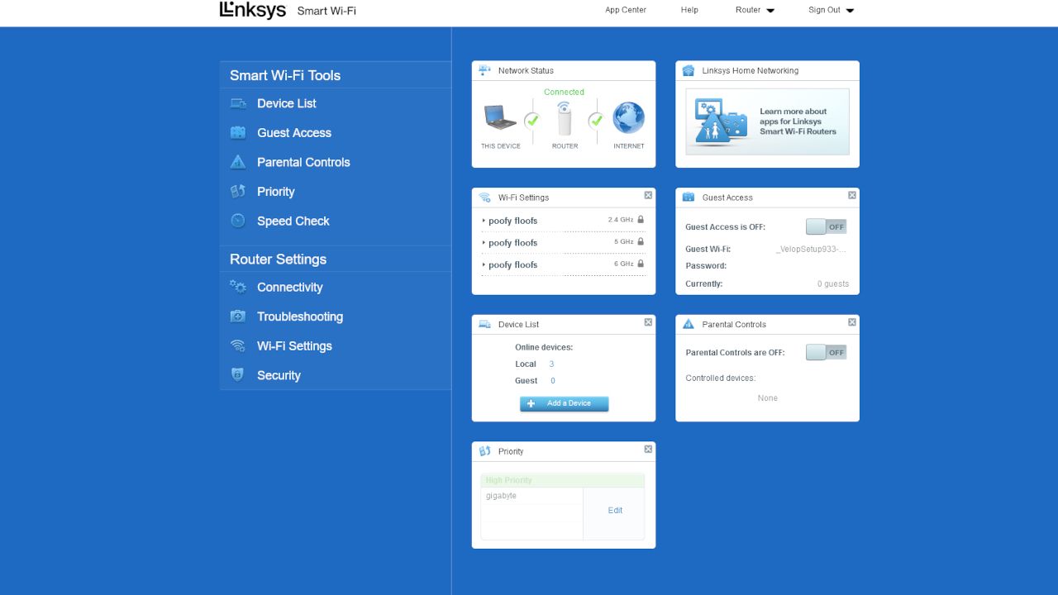Open the Sign Out dropdown menu
The width and height of the screenshot is (1058, 595).
(831, 10)
